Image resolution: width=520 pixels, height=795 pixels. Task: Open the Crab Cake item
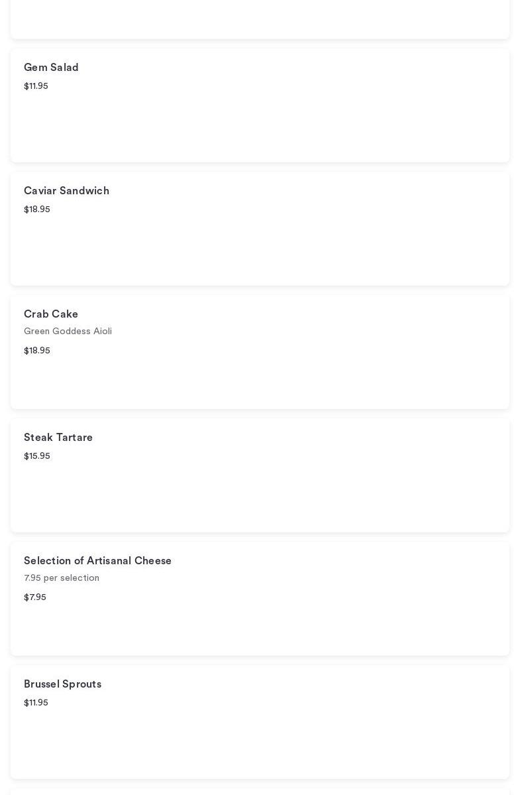(x=51, y=314)
